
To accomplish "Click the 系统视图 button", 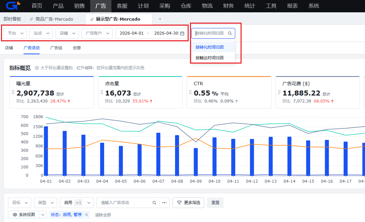I will point(24,215).
